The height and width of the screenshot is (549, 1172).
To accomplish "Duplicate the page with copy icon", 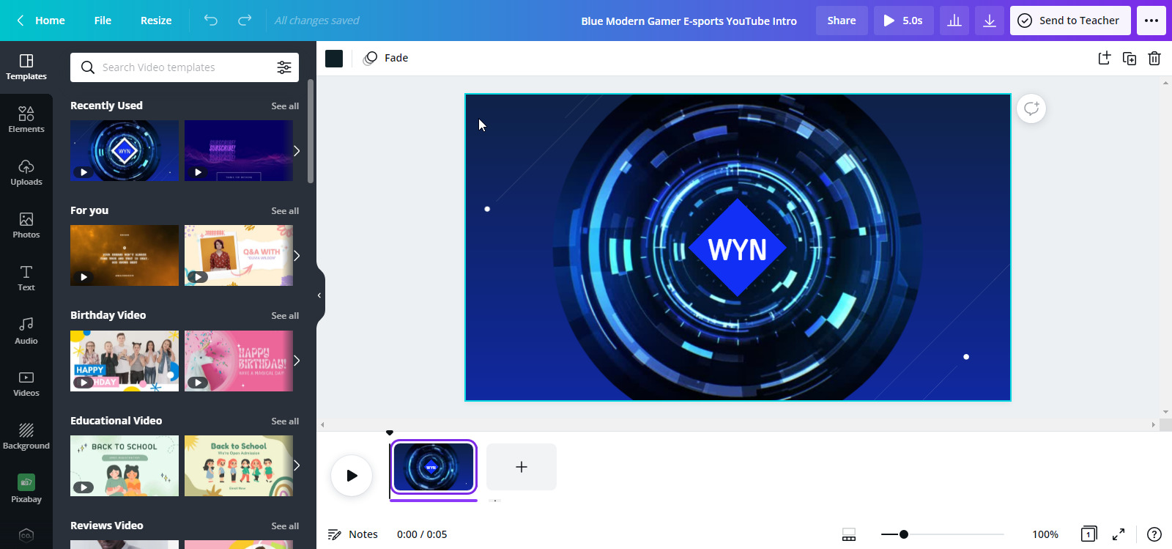I will (x=1130, y=59).
